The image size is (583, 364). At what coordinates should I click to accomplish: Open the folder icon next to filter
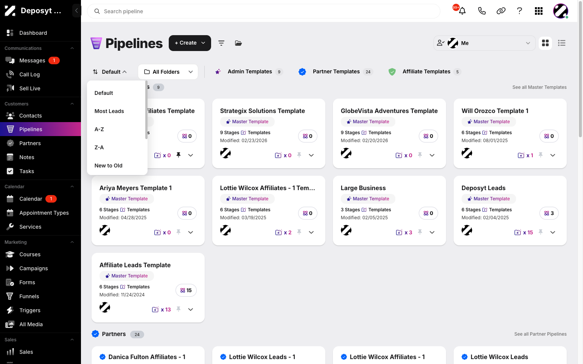[x=238, y=43]
